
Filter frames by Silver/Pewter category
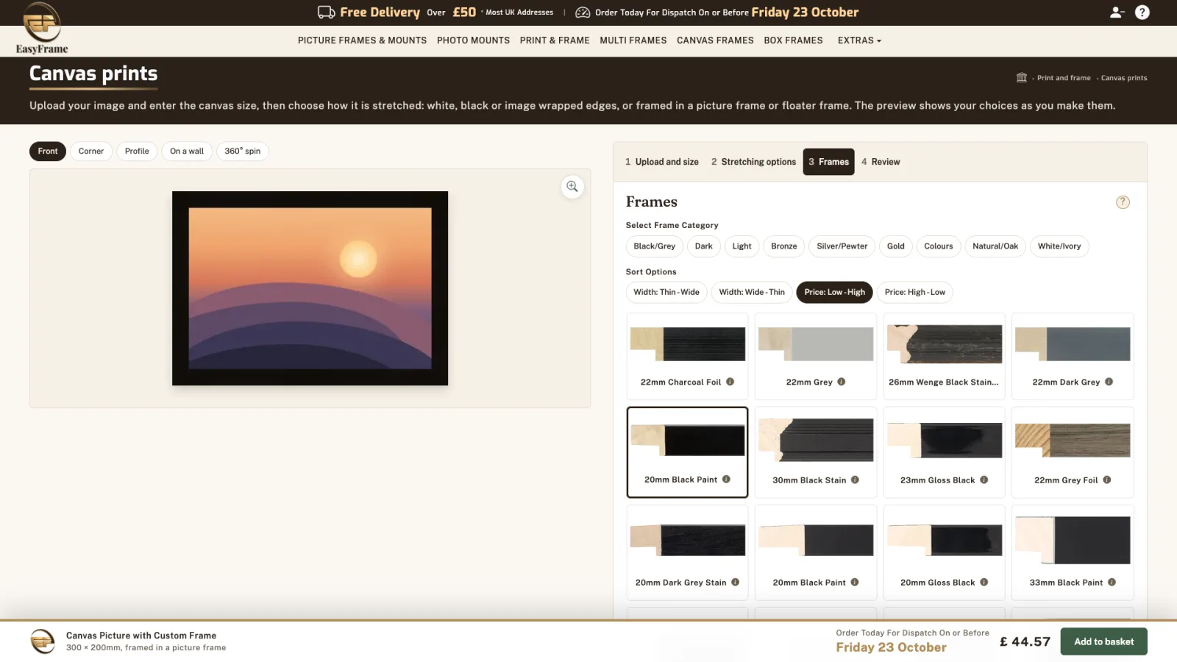842,246
